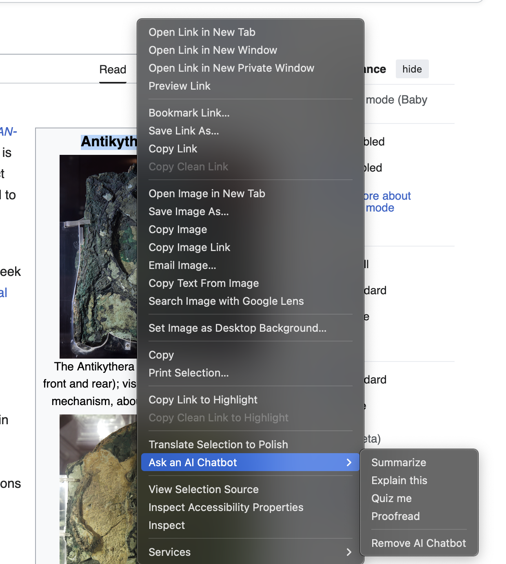Select Preview Link
This screenshot has height=564, width=506.
point(180,86)
